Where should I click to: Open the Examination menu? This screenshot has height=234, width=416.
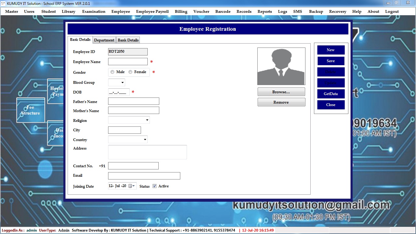94,12
